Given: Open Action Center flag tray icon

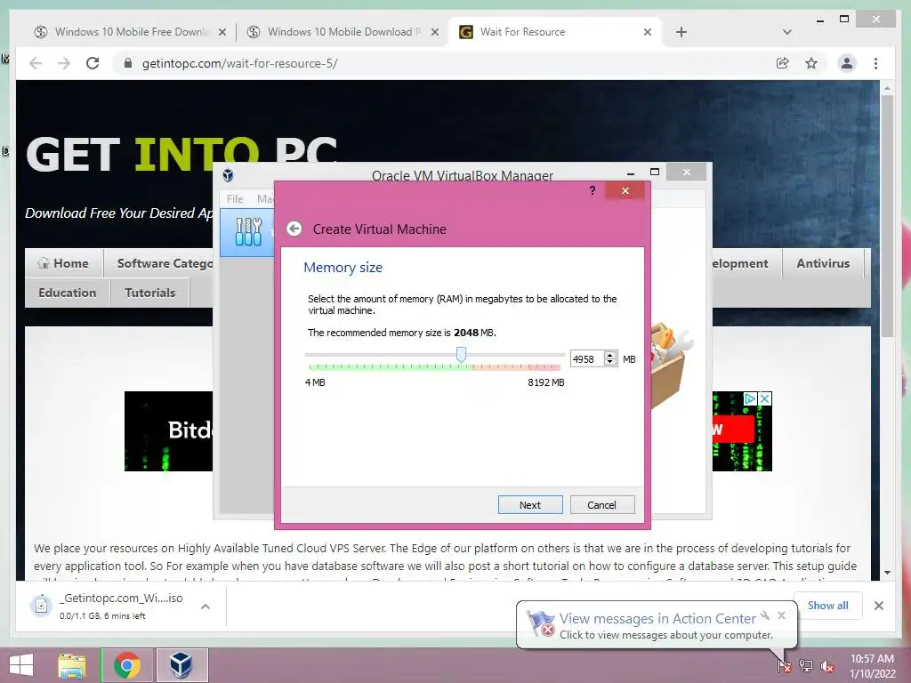Looking at the screenshot, I should 784,665.
